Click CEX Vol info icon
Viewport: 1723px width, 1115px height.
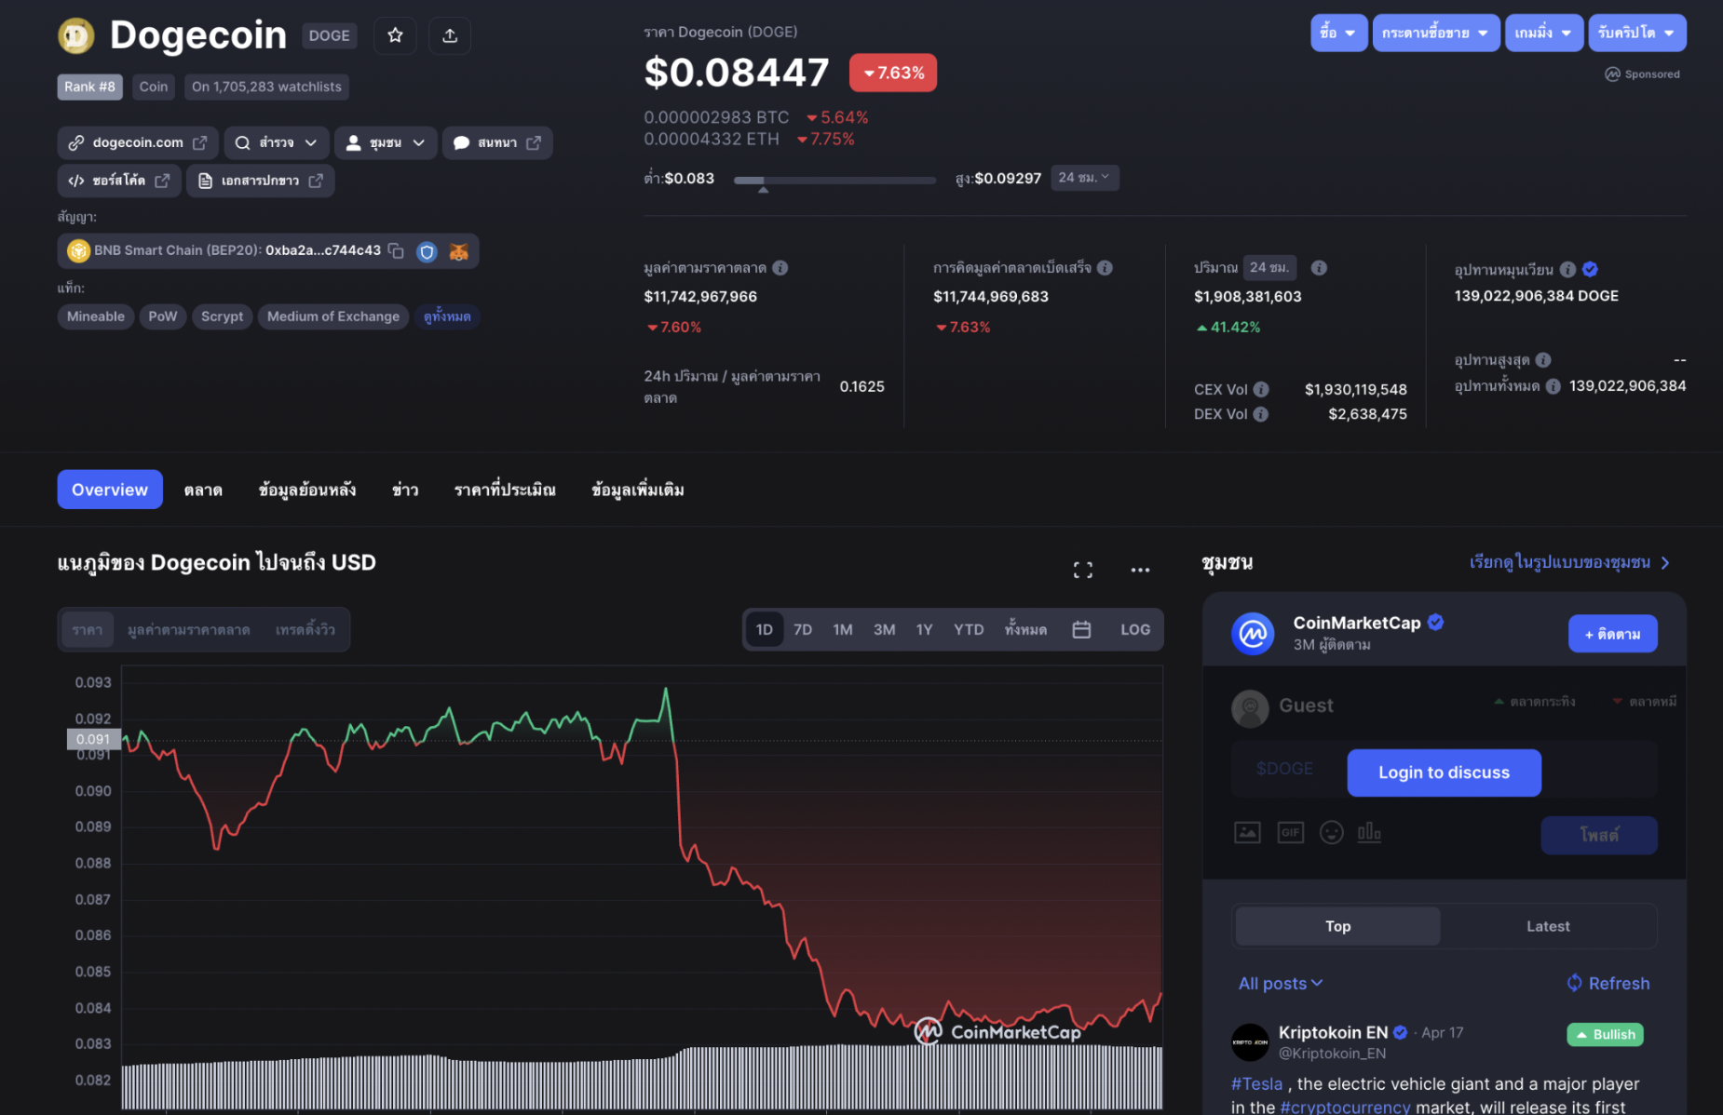1261,389
